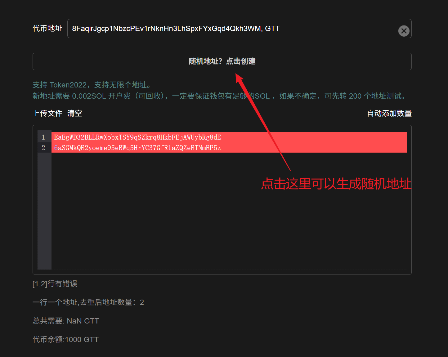Click the 总共需要: NaN GTT text

click(x=66, y=321)
